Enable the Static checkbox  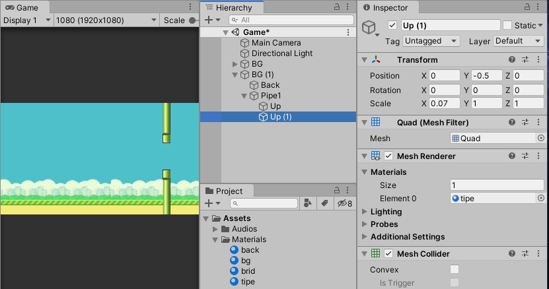(x=507, y=25)
